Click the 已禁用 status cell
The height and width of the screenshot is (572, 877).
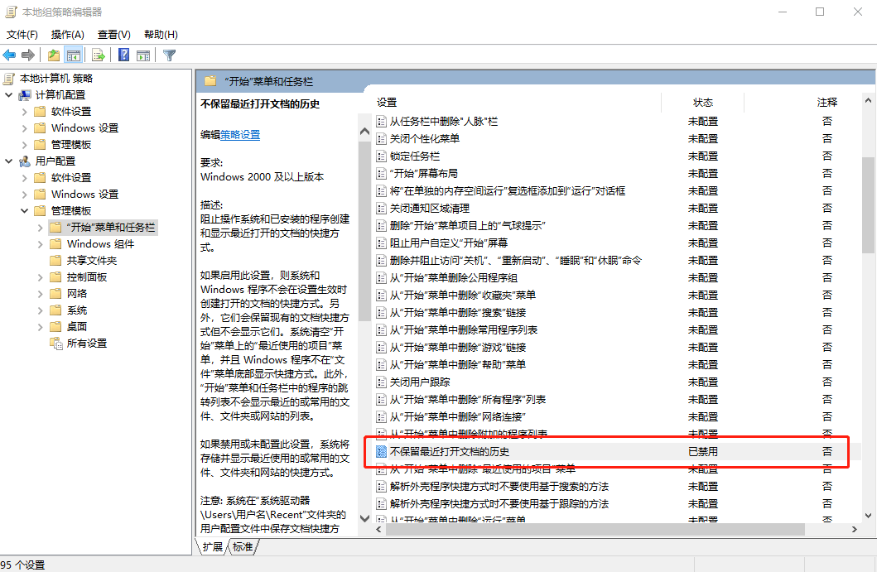click(x=702, y=451)
